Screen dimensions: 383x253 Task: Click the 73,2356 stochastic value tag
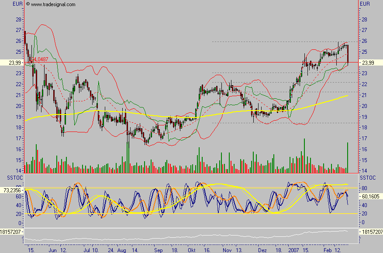[x=11, y=191]
